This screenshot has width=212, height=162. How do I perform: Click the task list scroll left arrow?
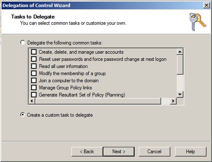[32, 101]
